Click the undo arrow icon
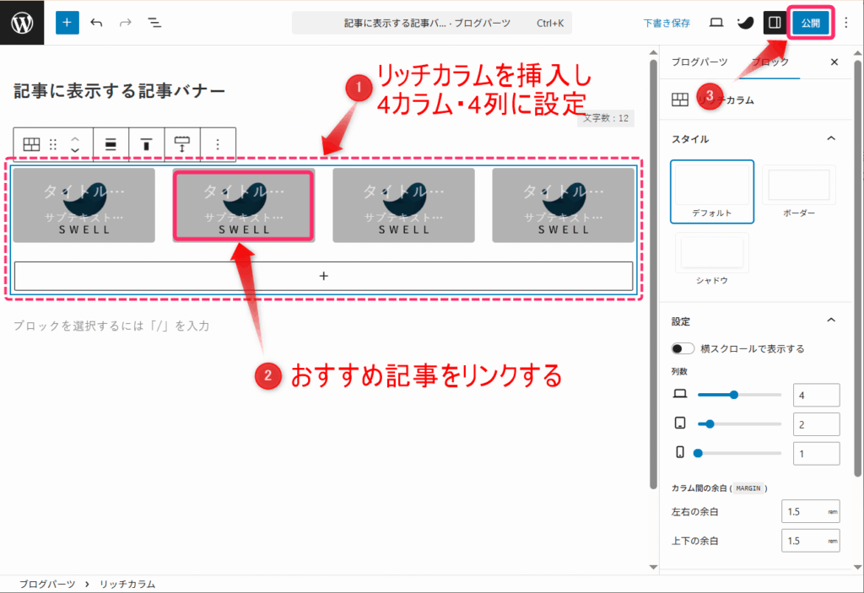The width and height of the screenshot is (864, 593). pyautogui.click(x=96, y=23)
